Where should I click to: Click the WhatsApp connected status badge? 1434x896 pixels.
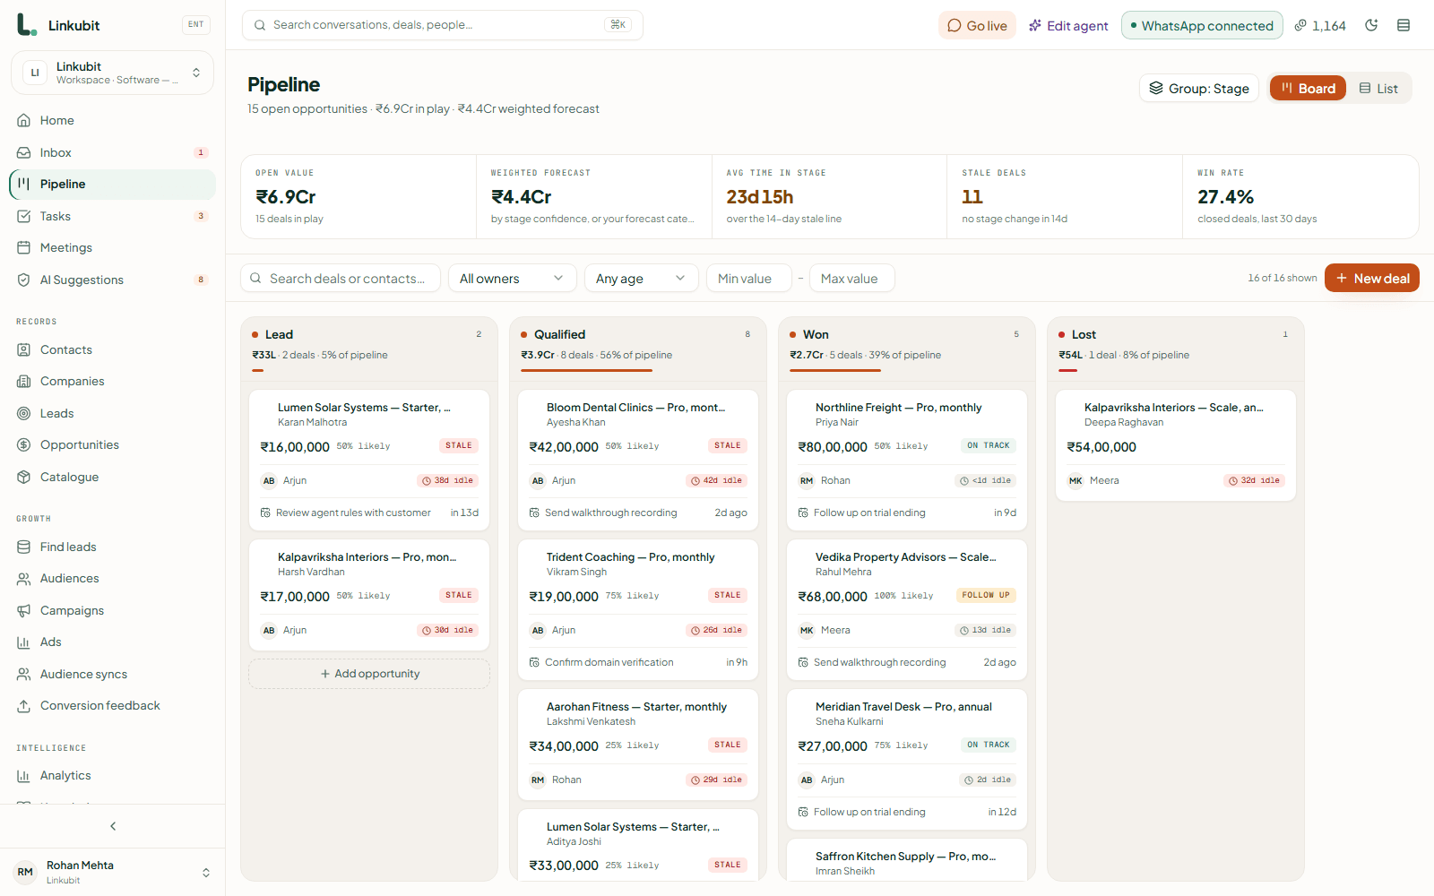coord(1202,25)
